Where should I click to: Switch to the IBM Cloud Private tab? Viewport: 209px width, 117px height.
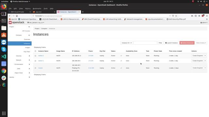point(20,12)
